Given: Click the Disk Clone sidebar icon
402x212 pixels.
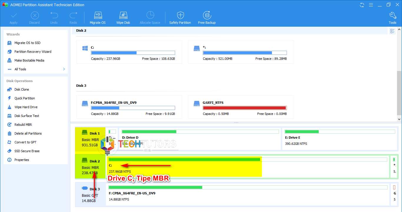Looking at the screenshot, I should (x=9, y=89).
